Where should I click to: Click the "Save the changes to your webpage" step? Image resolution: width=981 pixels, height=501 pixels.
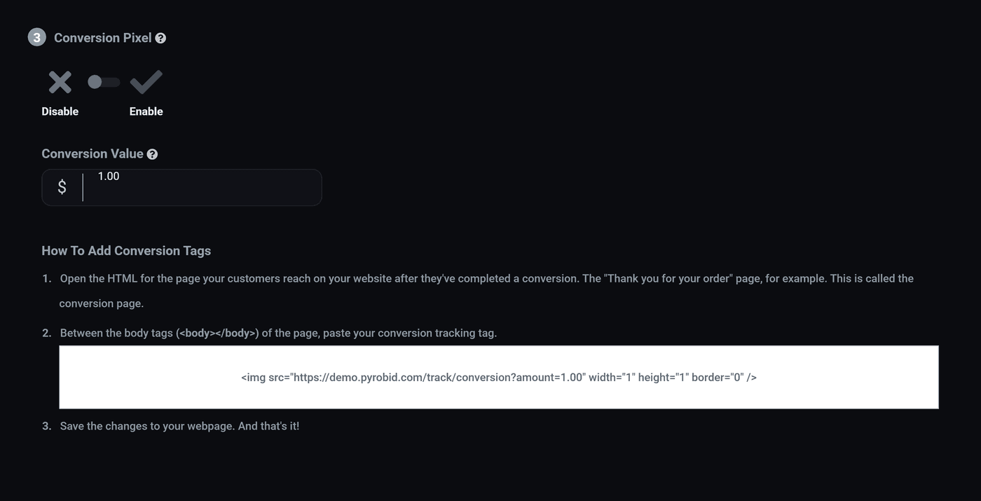pos(179,425)
